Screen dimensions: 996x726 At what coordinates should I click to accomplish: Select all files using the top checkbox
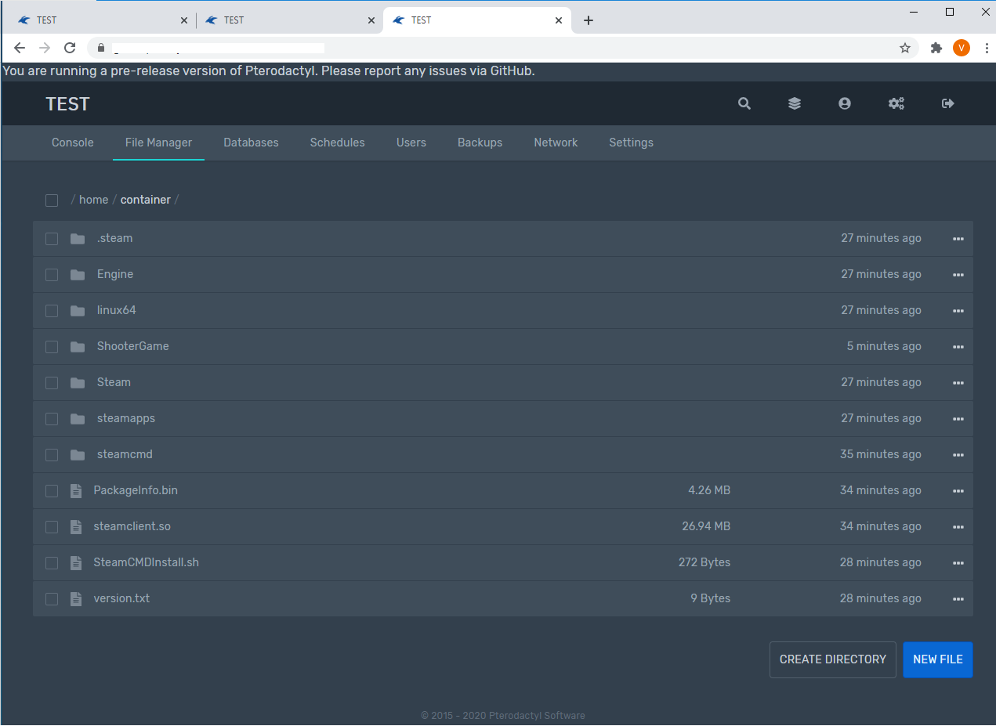click(x=52, y=200)
